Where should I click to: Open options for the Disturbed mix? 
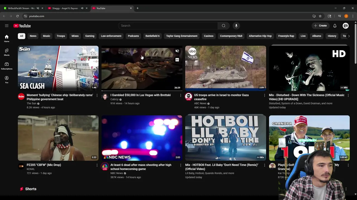point(348,95)
